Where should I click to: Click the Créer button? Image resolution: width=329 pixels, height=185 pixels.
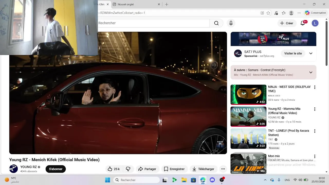(x=287, y=23)
